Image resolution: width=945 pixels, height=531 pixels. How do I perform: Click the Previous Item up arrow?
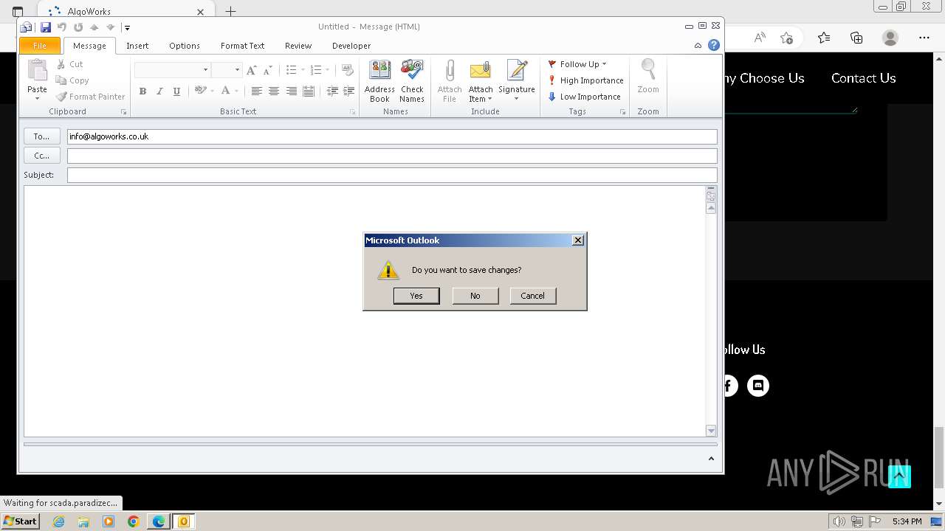coord(94,27)
